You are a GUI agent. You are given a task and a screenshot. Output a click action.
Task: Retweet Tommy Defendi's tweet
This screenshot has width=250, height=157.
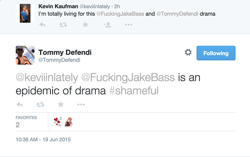coord(40,104)
